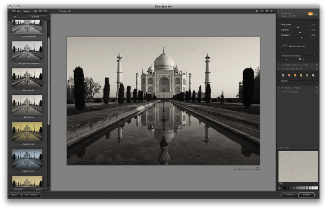Collapse the Loupe section
The height and width of the screenshot is (209, 327).
[x=279, y=148]
